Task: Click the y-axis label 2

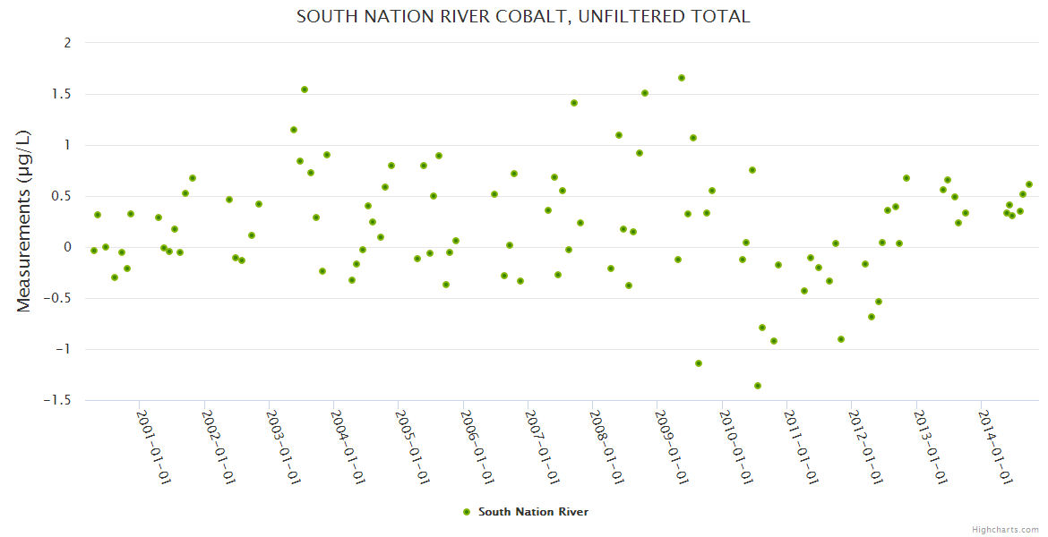Action: [x=66, y=43]
